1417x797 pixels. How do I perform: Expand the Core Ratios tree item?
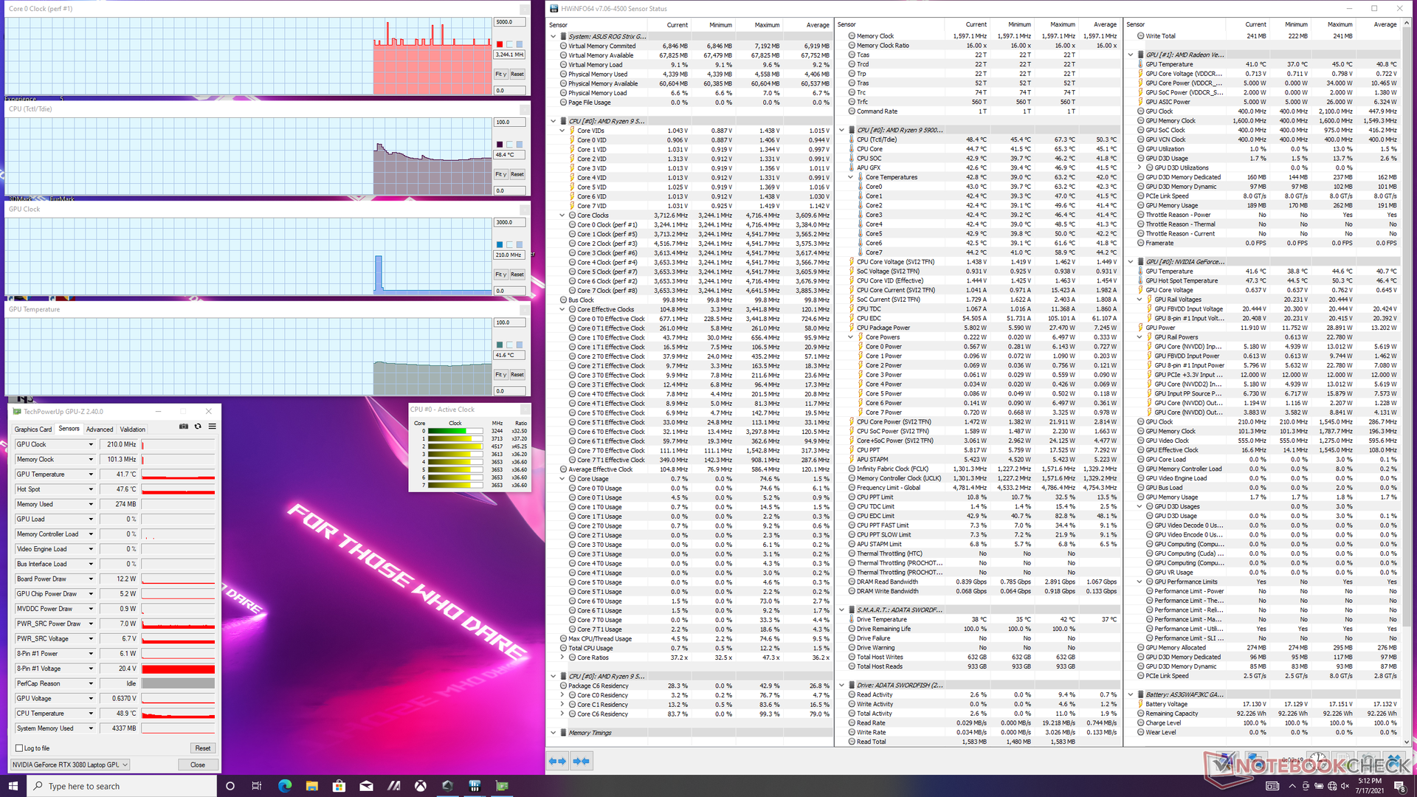[562, 658]
